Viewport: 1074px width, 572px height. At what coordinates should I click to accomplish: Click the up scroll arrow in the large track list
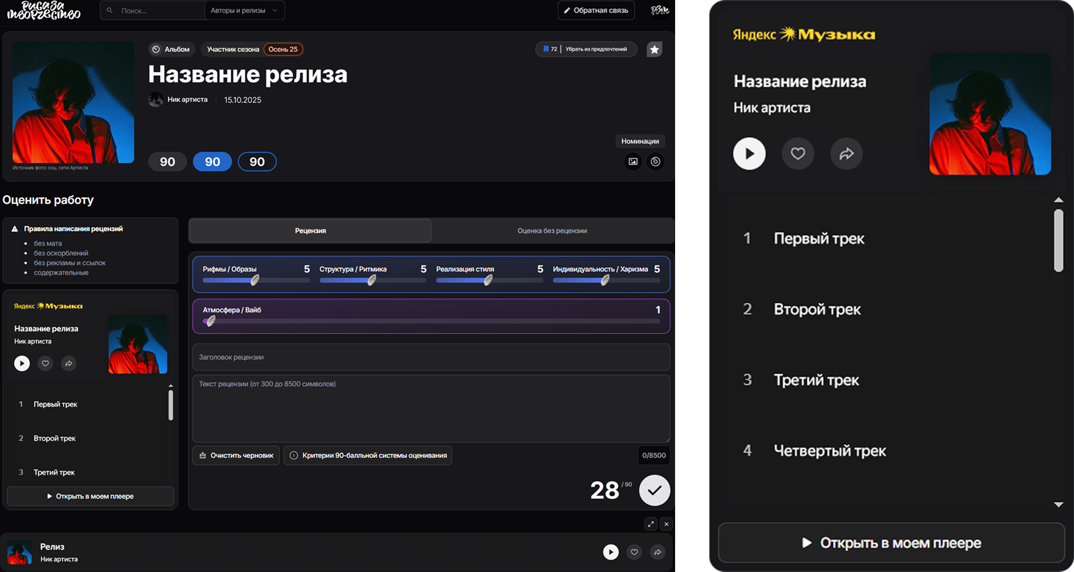tap(1059, 200)
